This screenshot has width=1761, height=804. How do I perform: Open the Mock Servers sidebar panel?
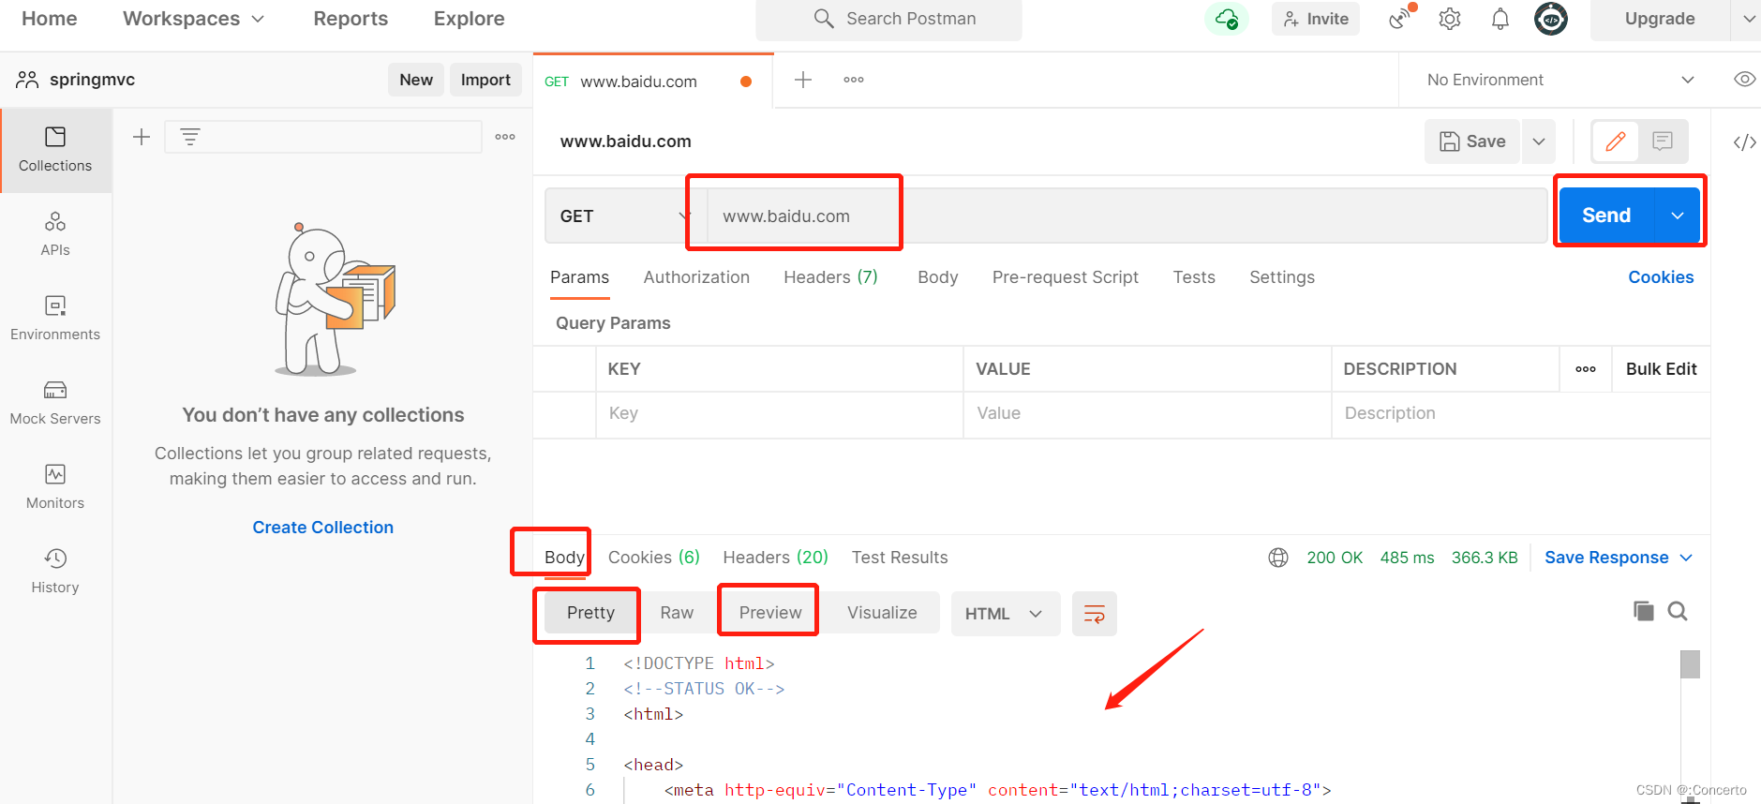55,403
